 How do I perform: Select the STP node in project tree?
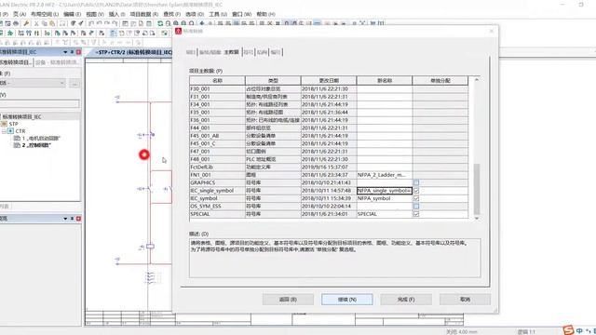pos(13,124)
